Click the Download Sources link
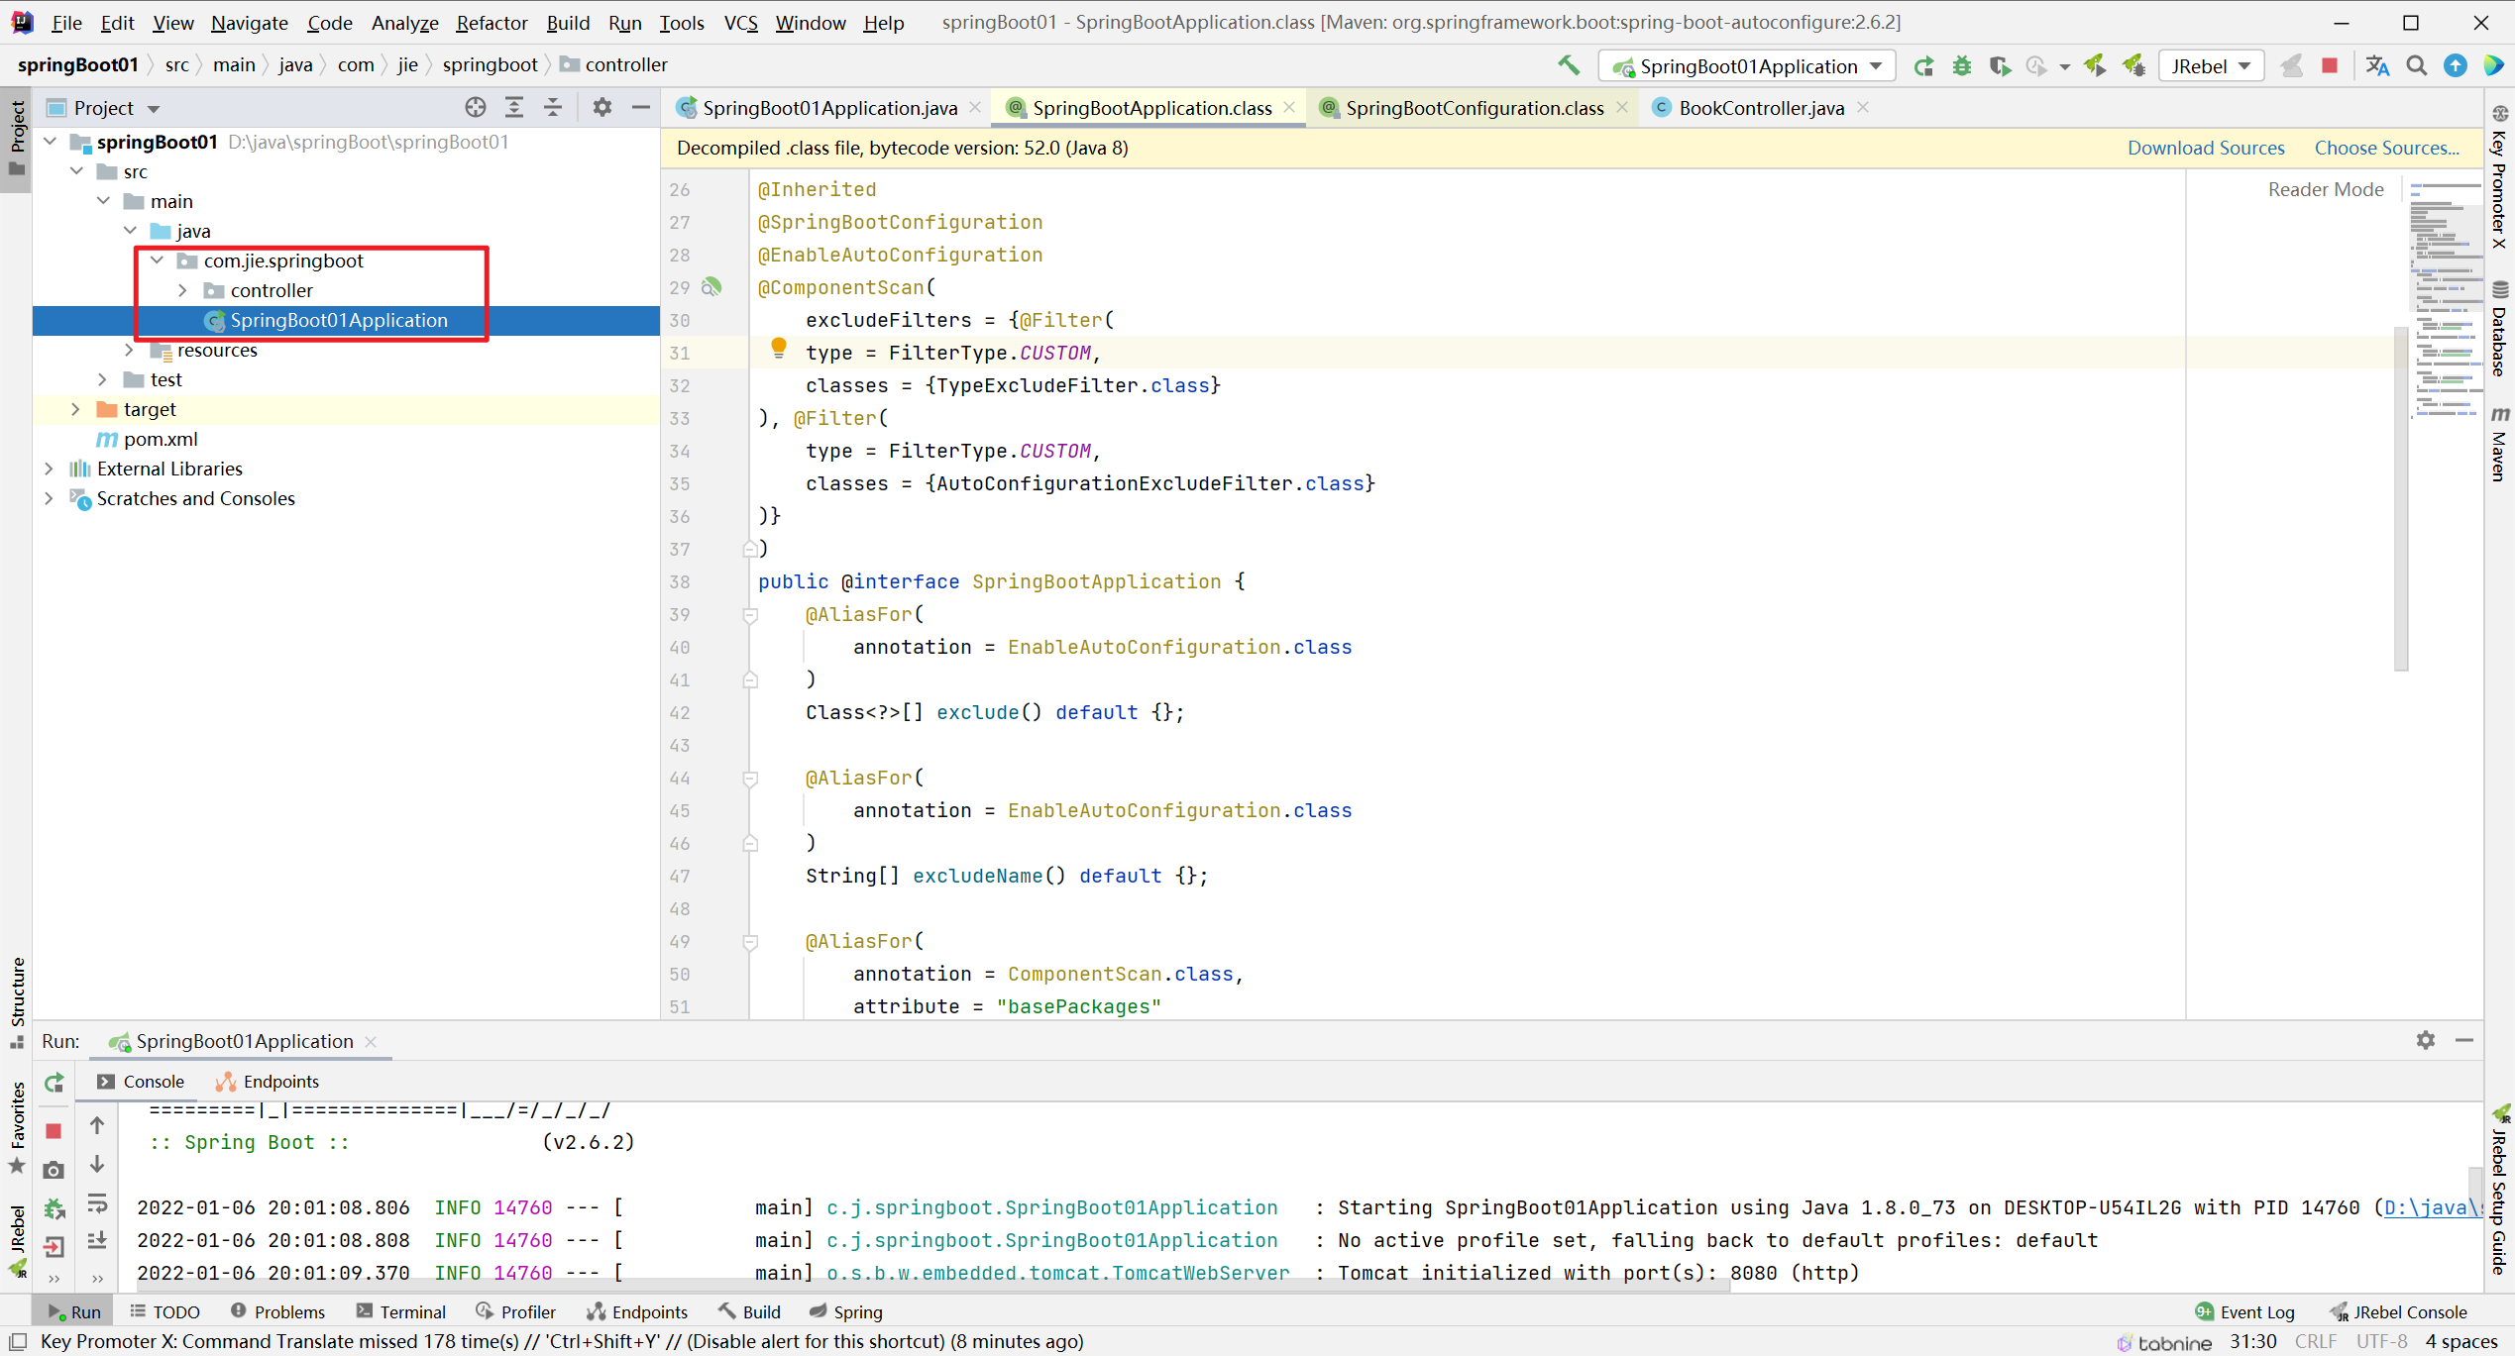2515x1356 pixels. 2206,147
